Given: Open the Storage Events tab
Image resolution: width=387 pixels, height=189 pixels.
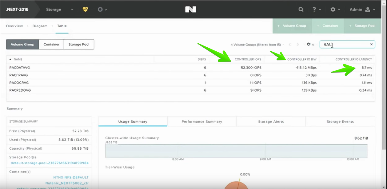Looking at the screenshot, I should [340, 121].
